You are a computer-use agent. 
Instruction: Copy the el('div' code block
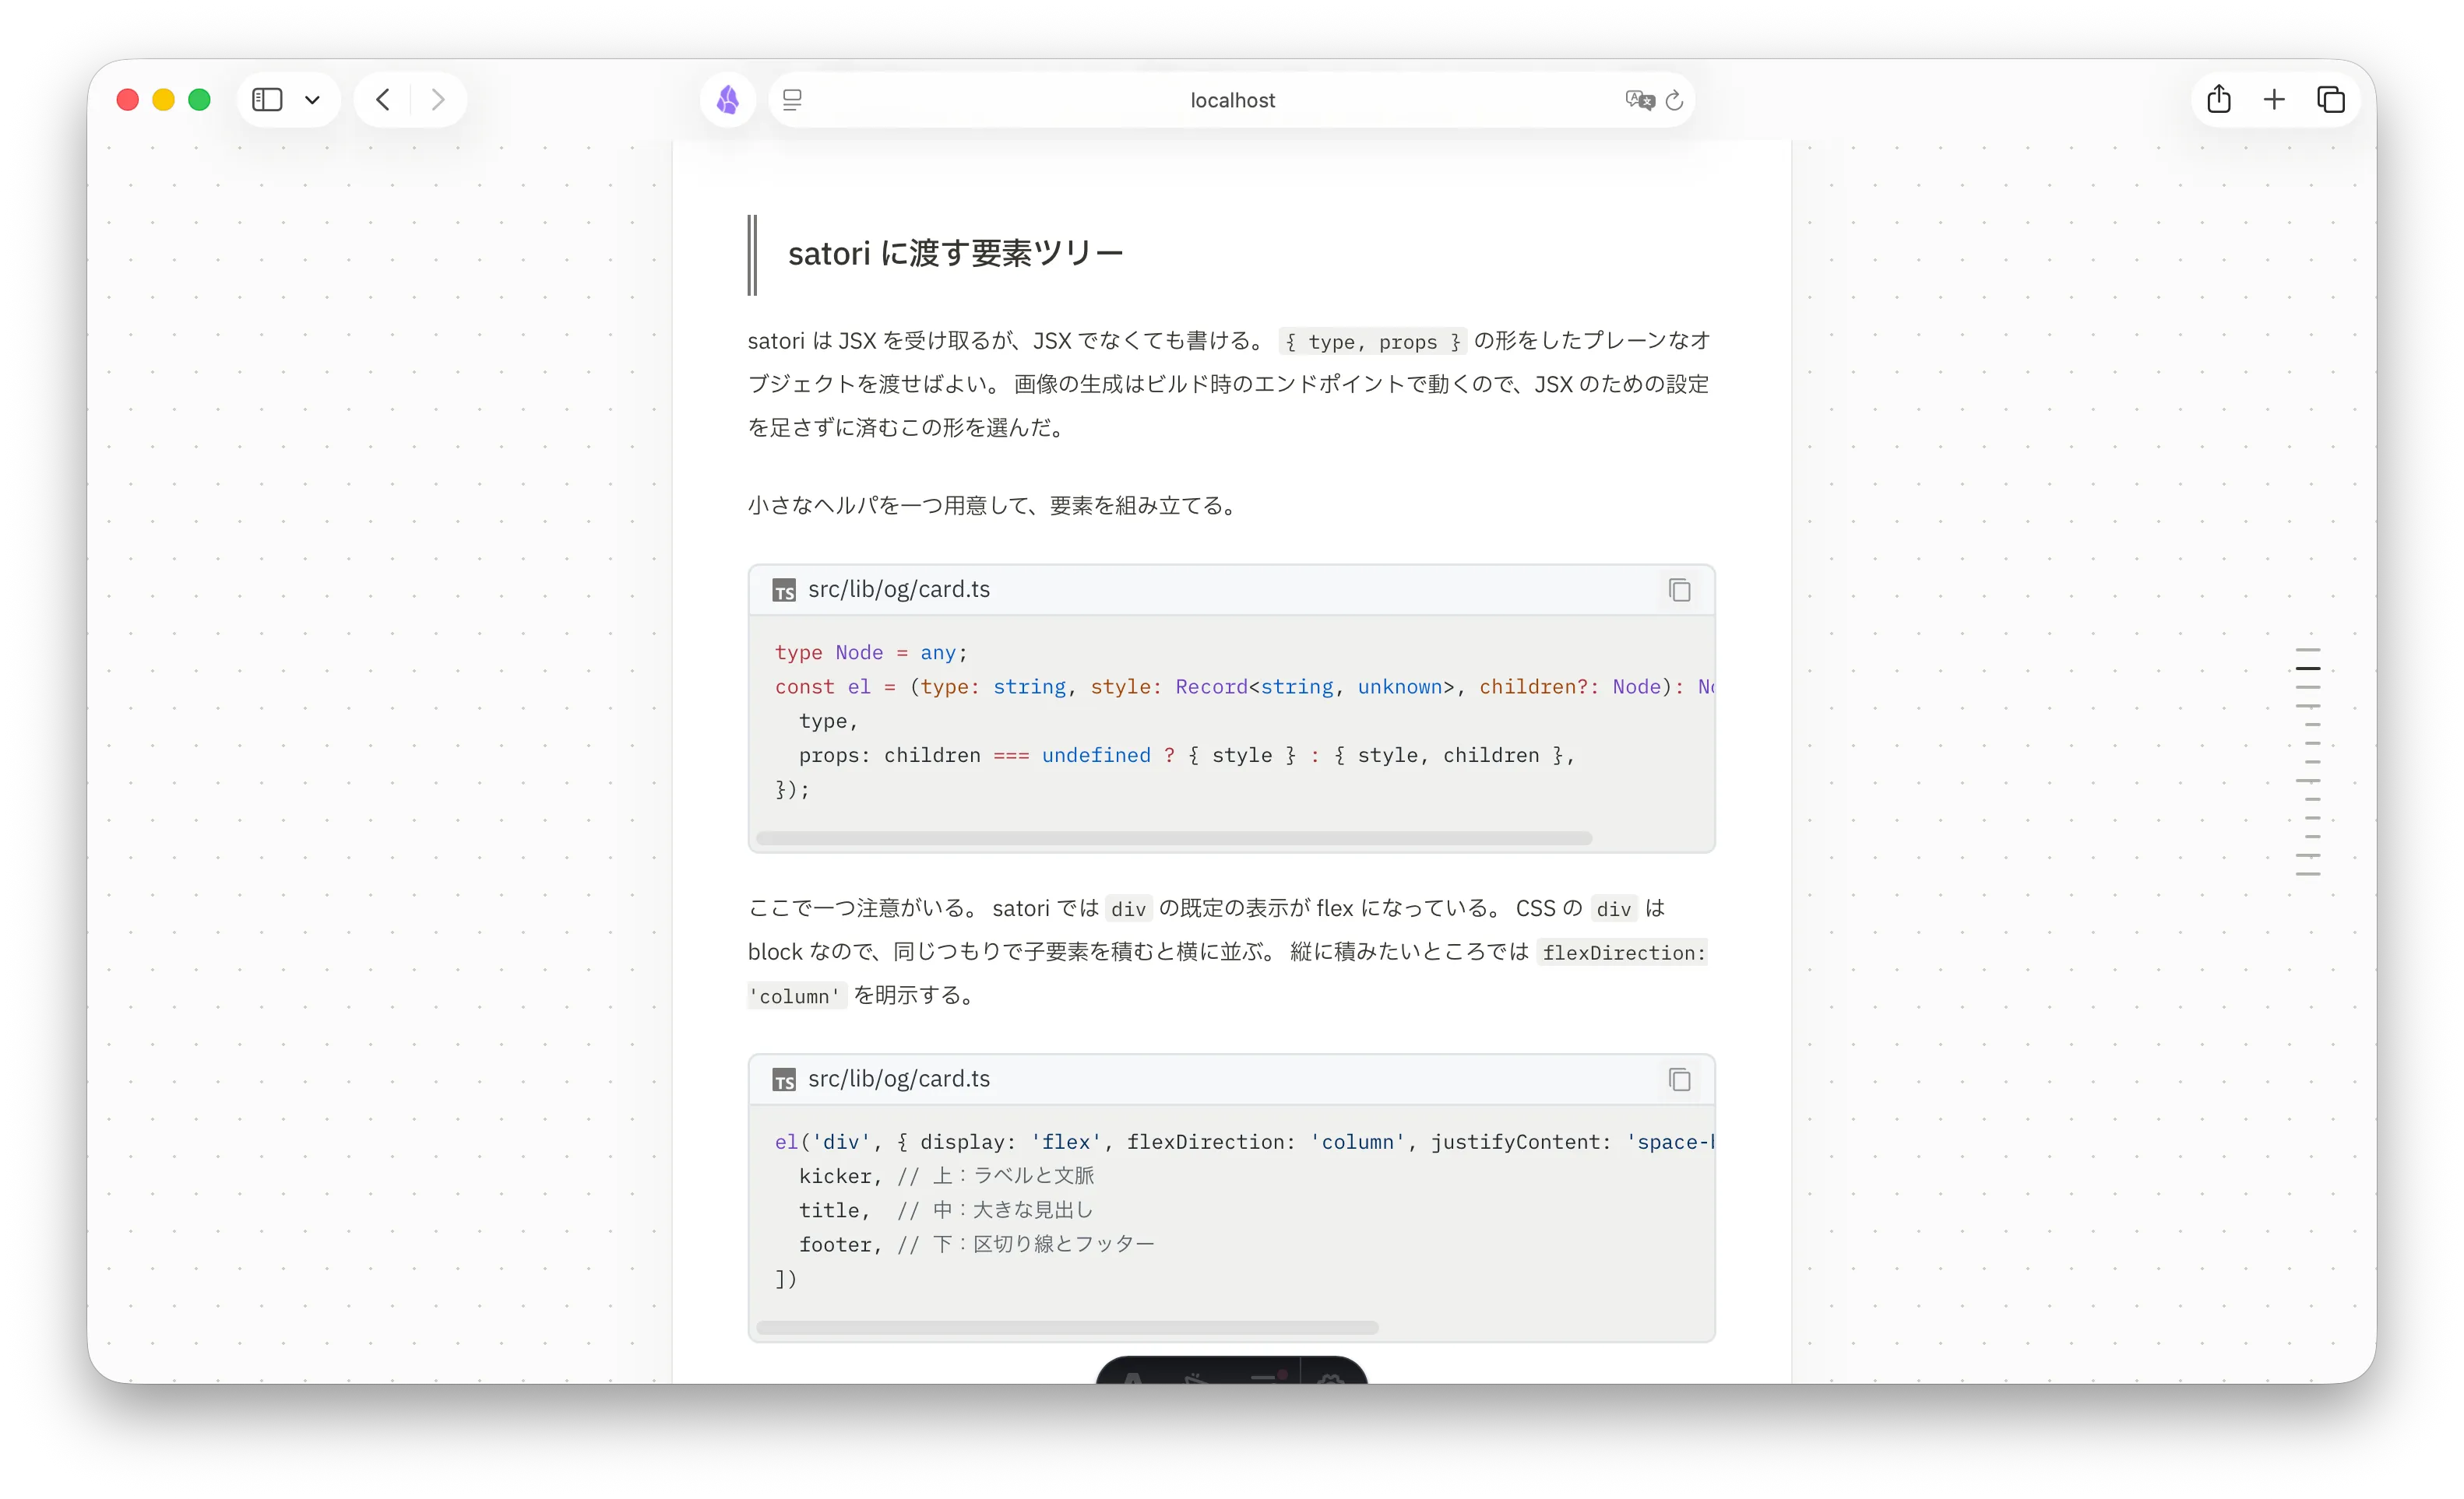tap(1679, 1079)
